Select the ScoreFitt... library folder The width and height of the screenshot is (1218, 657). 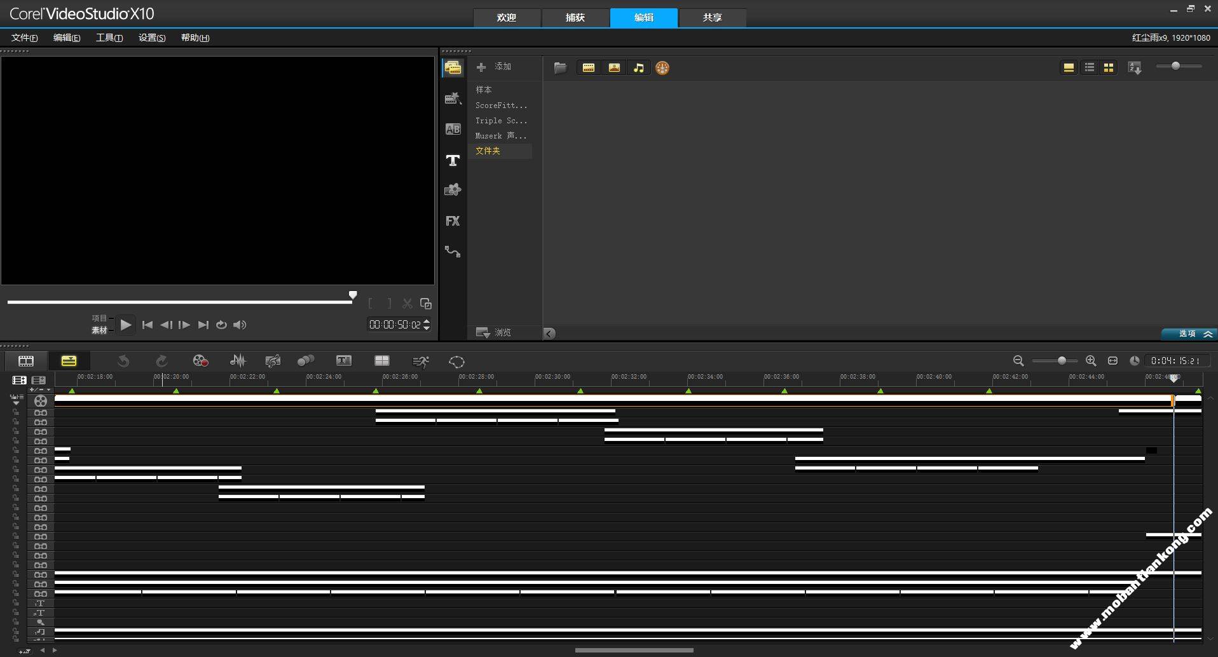pyautogui.click(x=502, y=105)
